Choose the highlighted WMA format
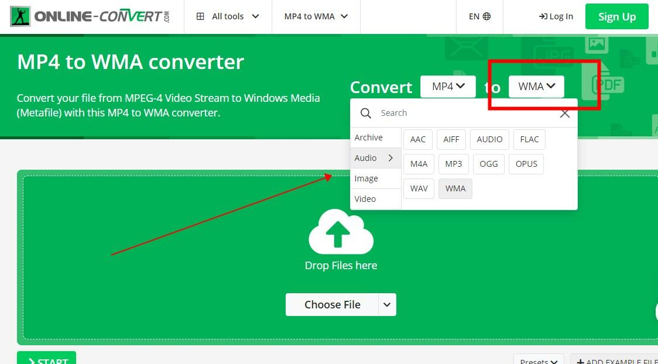658x364 pixels. tap(455, 188)
